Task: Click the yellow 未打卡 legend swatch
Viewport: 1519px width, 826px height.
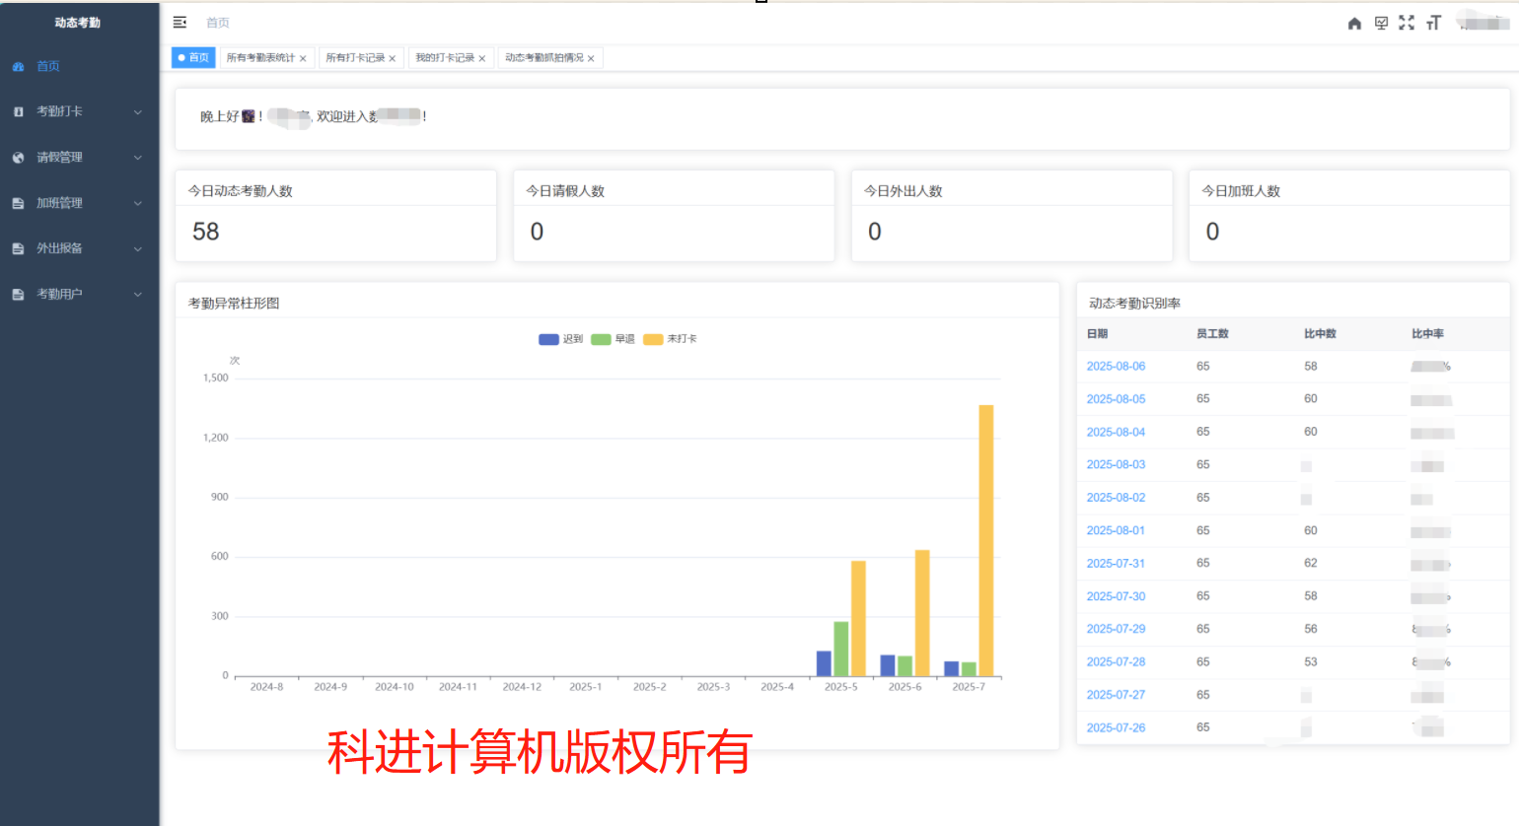Action: pos(653,339)
